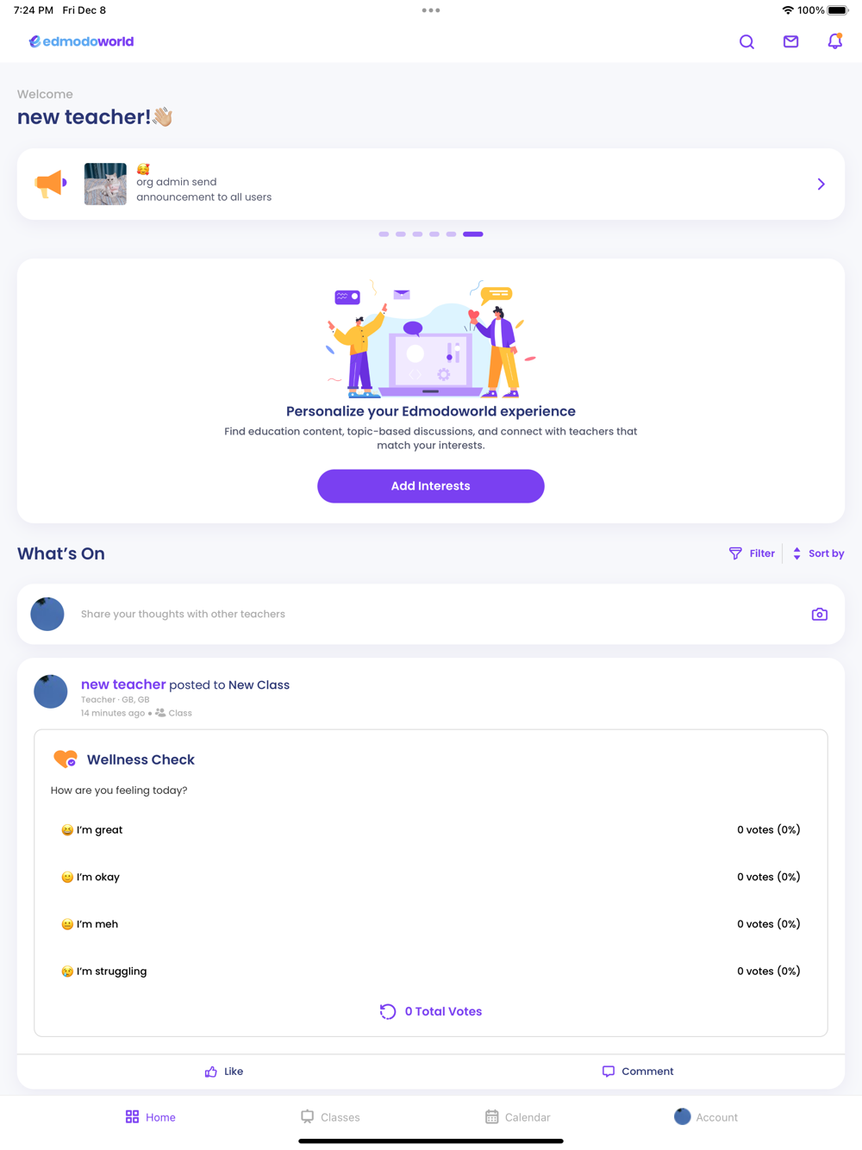Image resolution: width=862 pixels, height=1150 pixels.
Task: Open the Sort by menu
Action: click(x=818, y=553)
